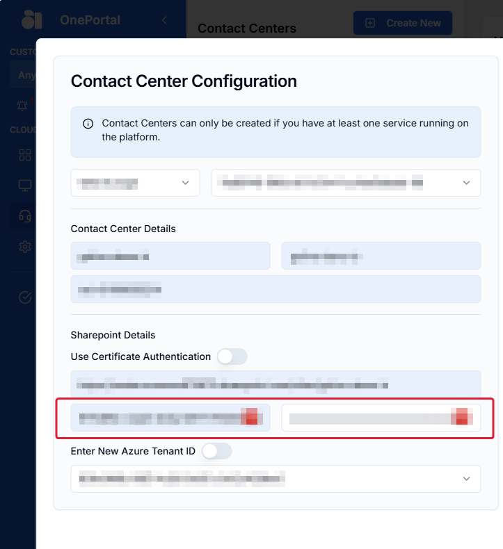Image resolution: width=503 pixels, height=549 pixels.
Task: Open notifications bell icon in sidebar
Action: pyautogui.click(x=22, y=106)
